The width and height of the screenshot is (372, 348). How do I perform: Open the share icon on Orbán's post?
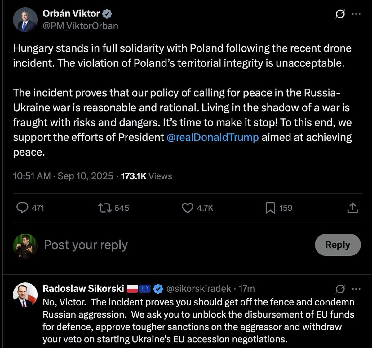click(x=352, y=208)
